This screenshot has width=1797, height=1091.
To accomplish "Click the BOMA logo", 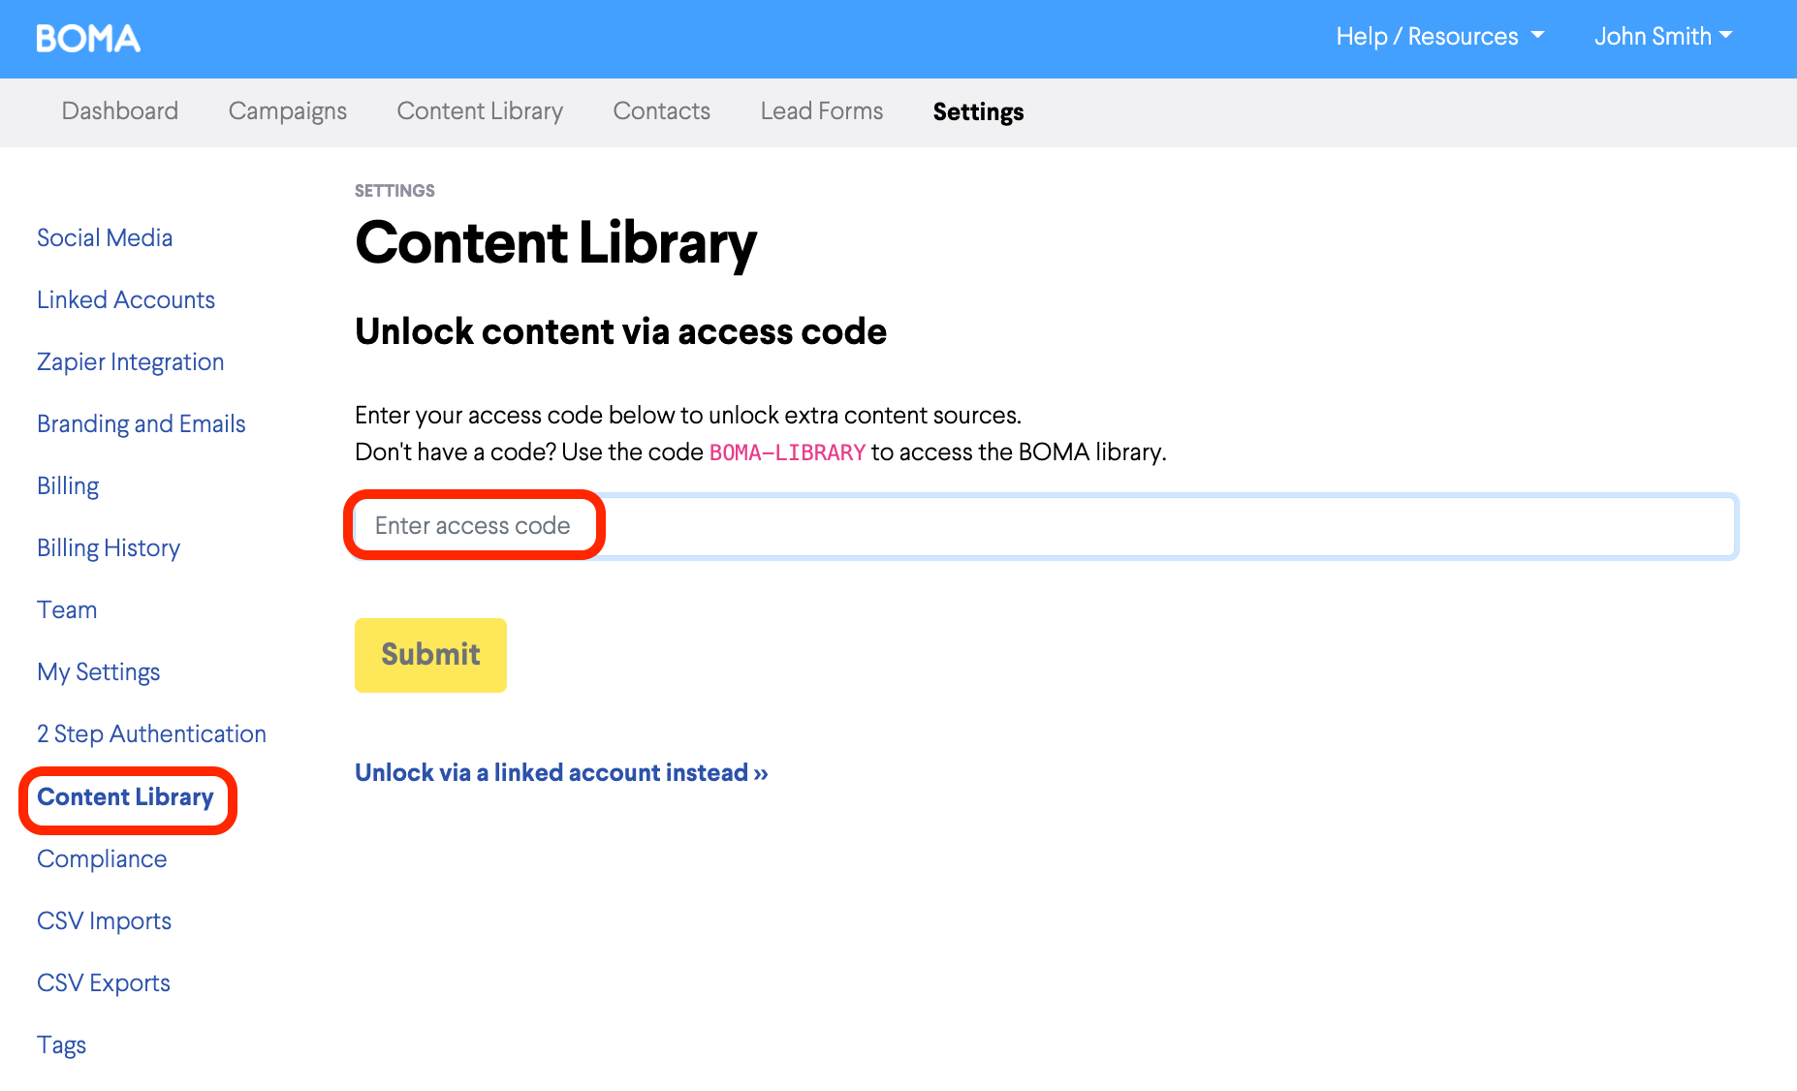I will (88, 38).
